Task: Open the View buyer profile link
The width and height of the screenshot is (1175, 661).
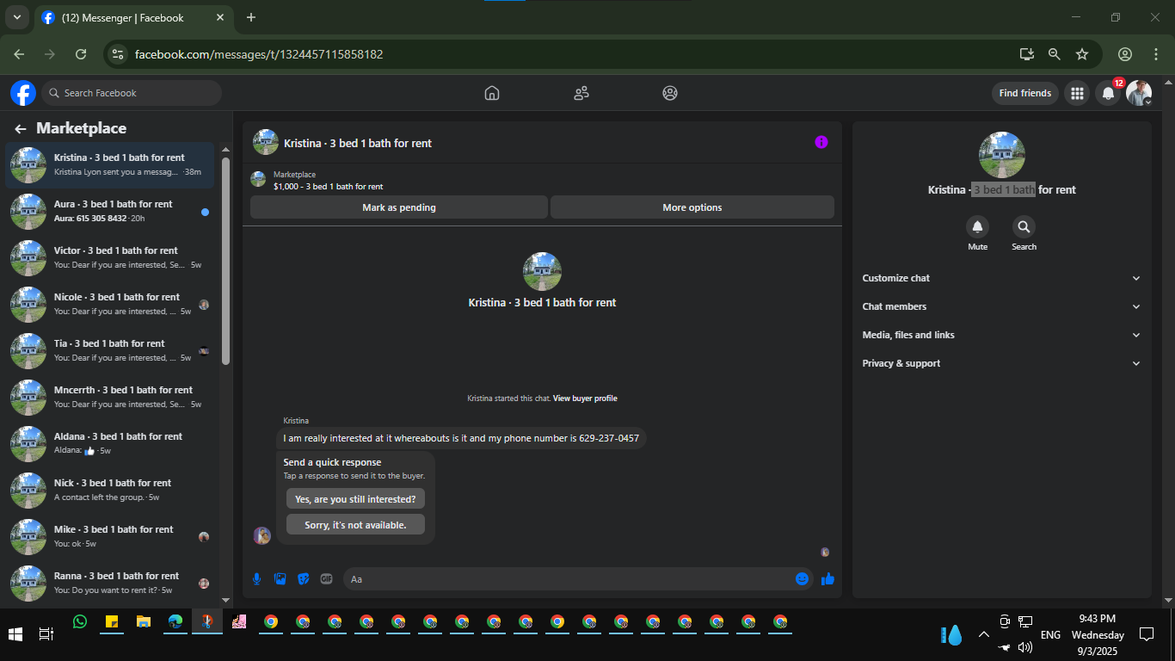Action: point(585,398)
